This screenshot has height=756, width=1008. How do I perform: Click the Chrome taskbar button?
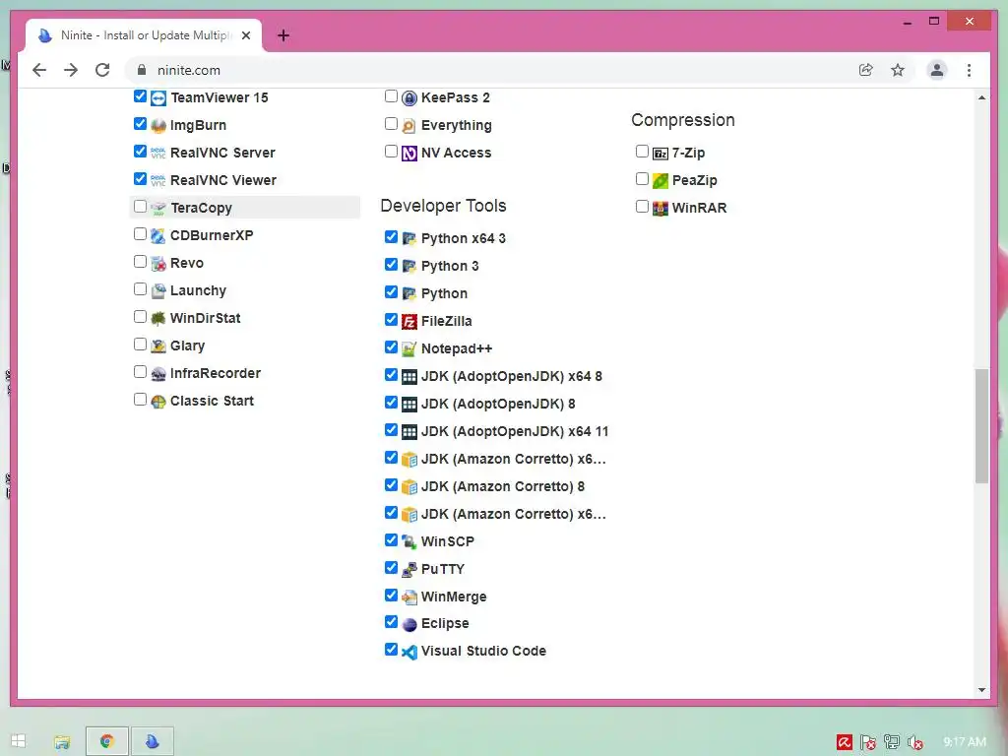pos(107,741)
